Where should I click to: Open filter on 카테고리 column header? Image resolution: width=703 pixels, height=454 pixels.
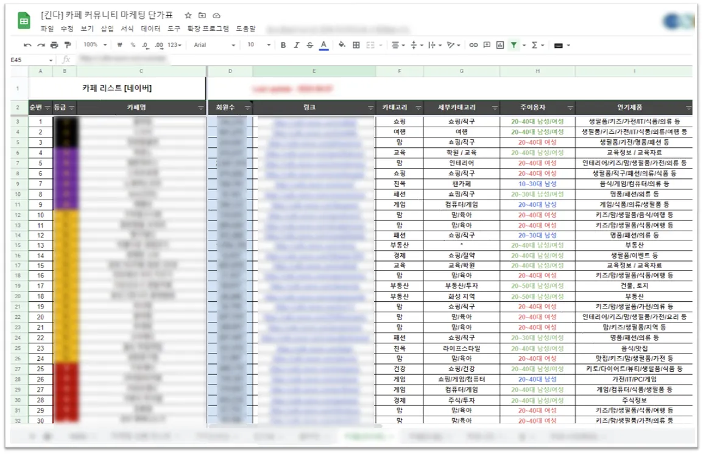pyautogui.click(x=419, y=108)
